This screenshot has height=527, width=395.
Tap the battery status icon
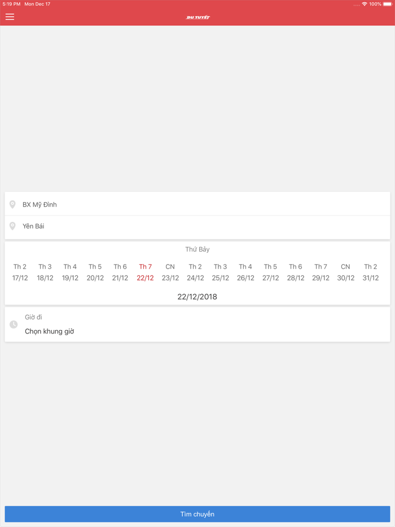pyautogui.click(x=388, y=4)
